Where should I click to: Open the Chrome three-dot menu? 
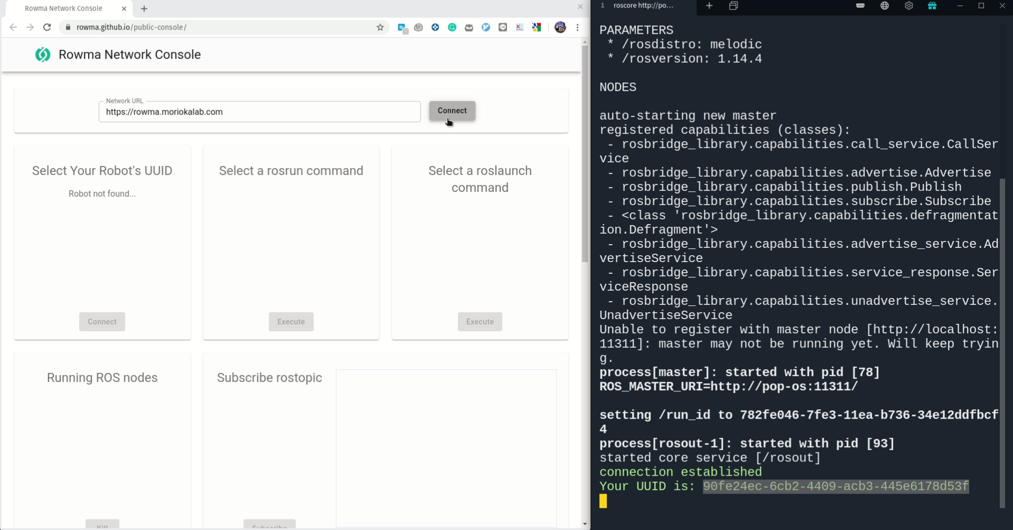578,27
